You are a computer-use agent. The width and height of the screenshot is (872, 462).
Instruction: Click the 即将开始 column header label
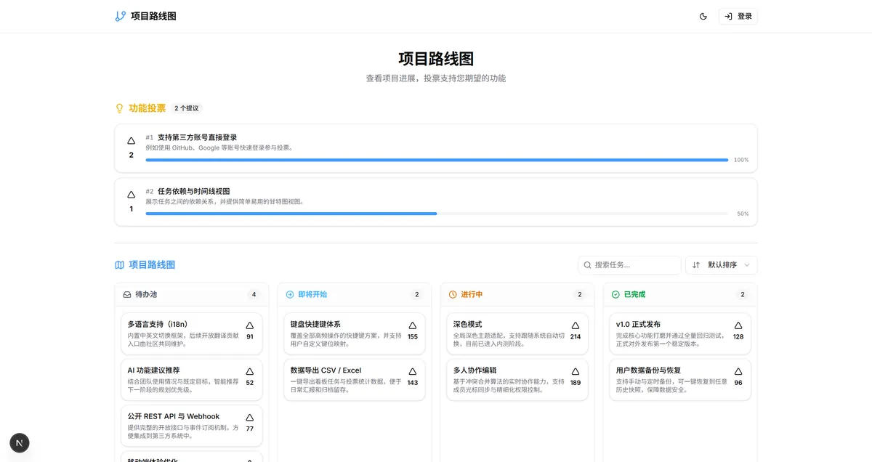(x=312, y=294)
